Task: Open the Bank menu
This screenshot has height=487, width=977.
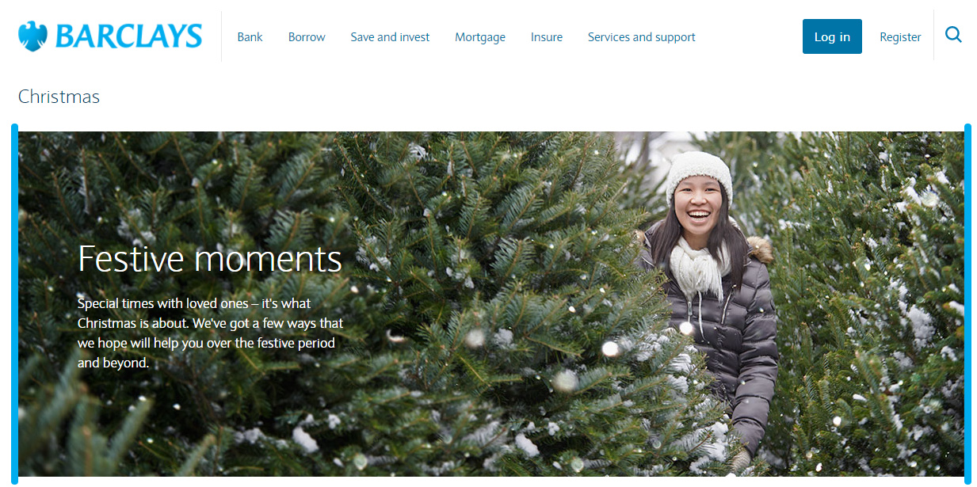Action: tap(250, 37)
